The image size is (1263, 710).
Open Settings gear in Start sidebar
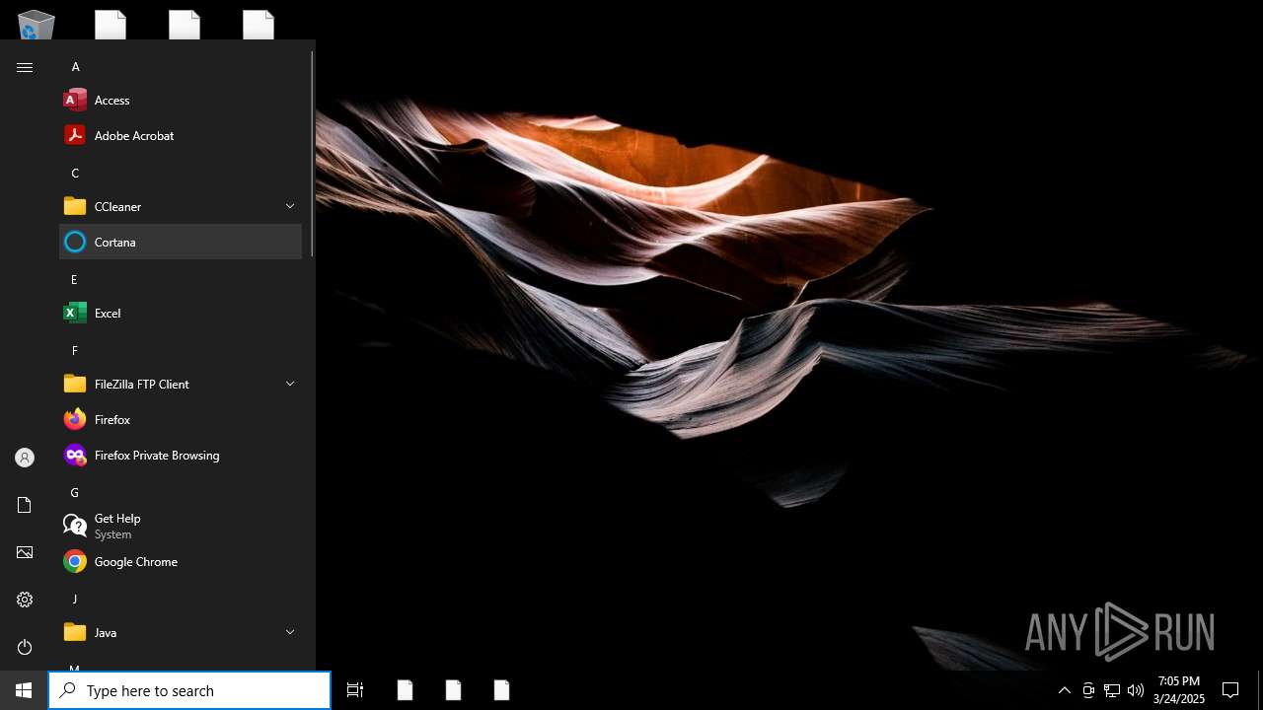click(x=25, y=600)
